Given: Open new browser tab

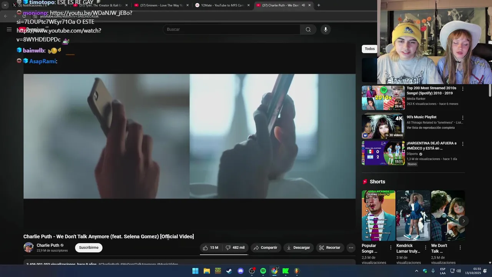Looking at the screenshot, I should click(x=319, y=5).
